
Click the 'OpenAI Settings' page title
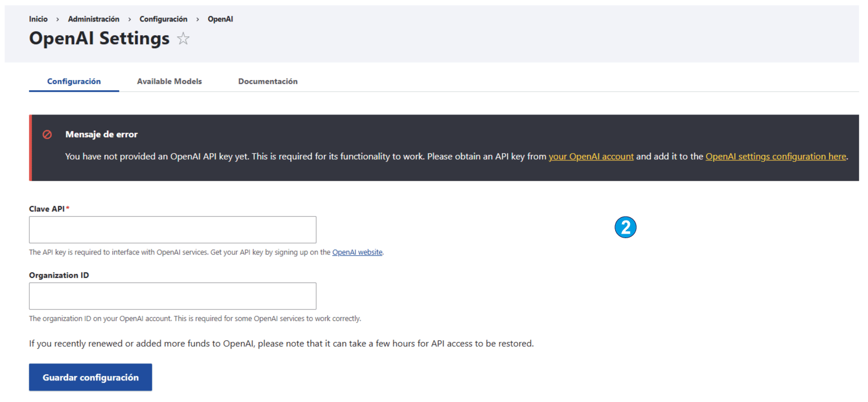(x=99, y=39)
